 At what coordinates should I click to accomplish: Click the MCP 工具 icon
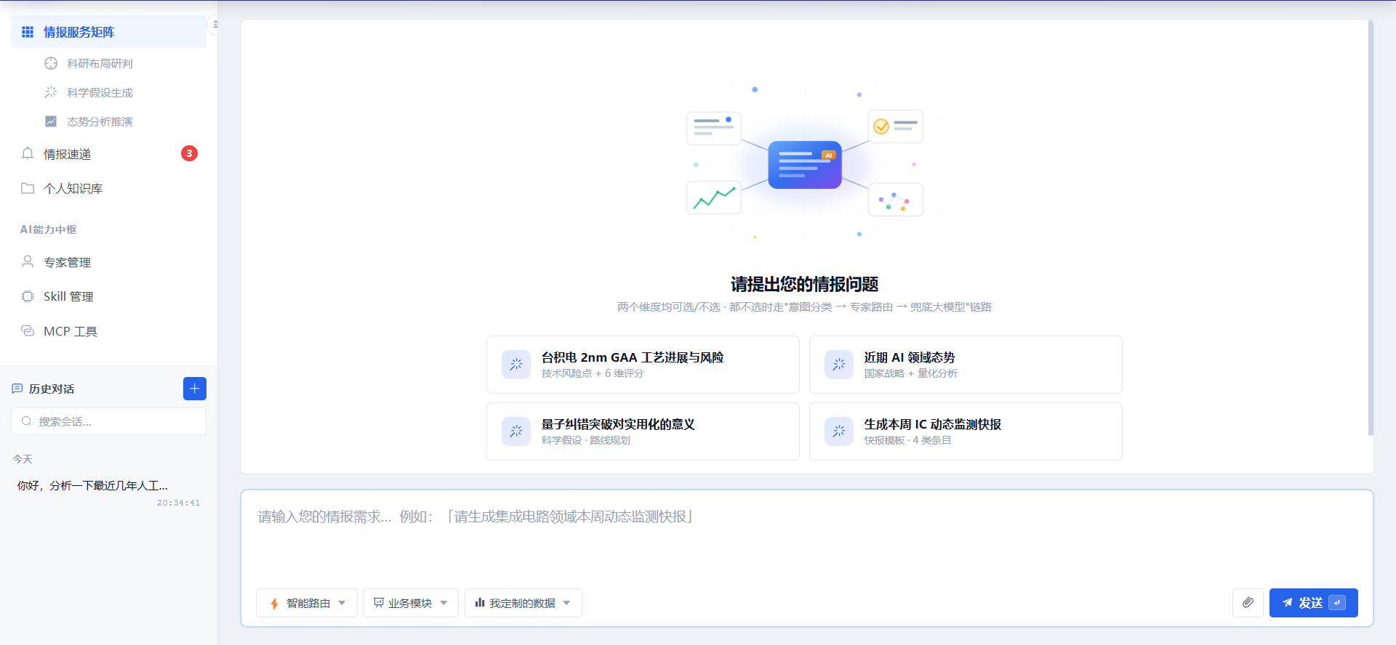pyautogui.click(x=28, y=330)
